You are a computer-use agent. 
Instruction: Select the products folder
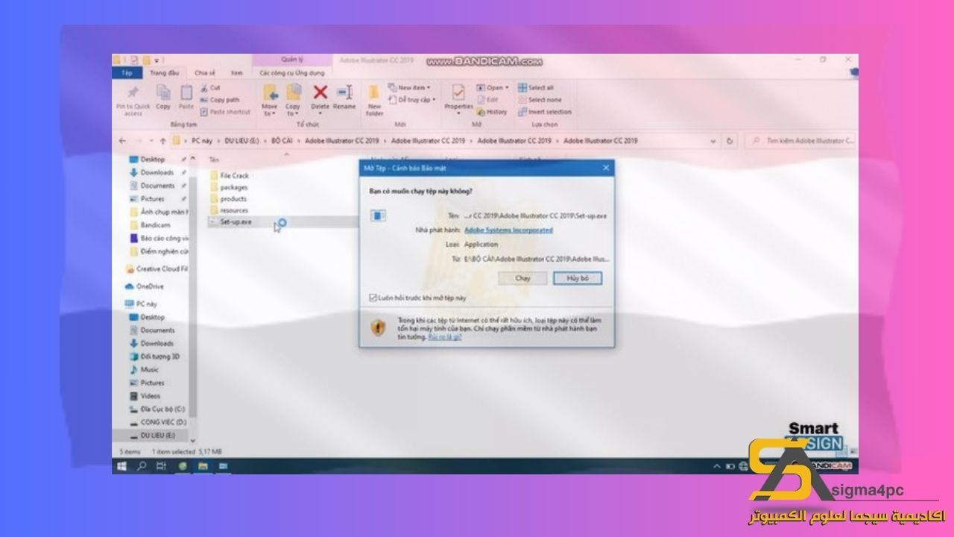pyautogui.click(x=228, y=198)
